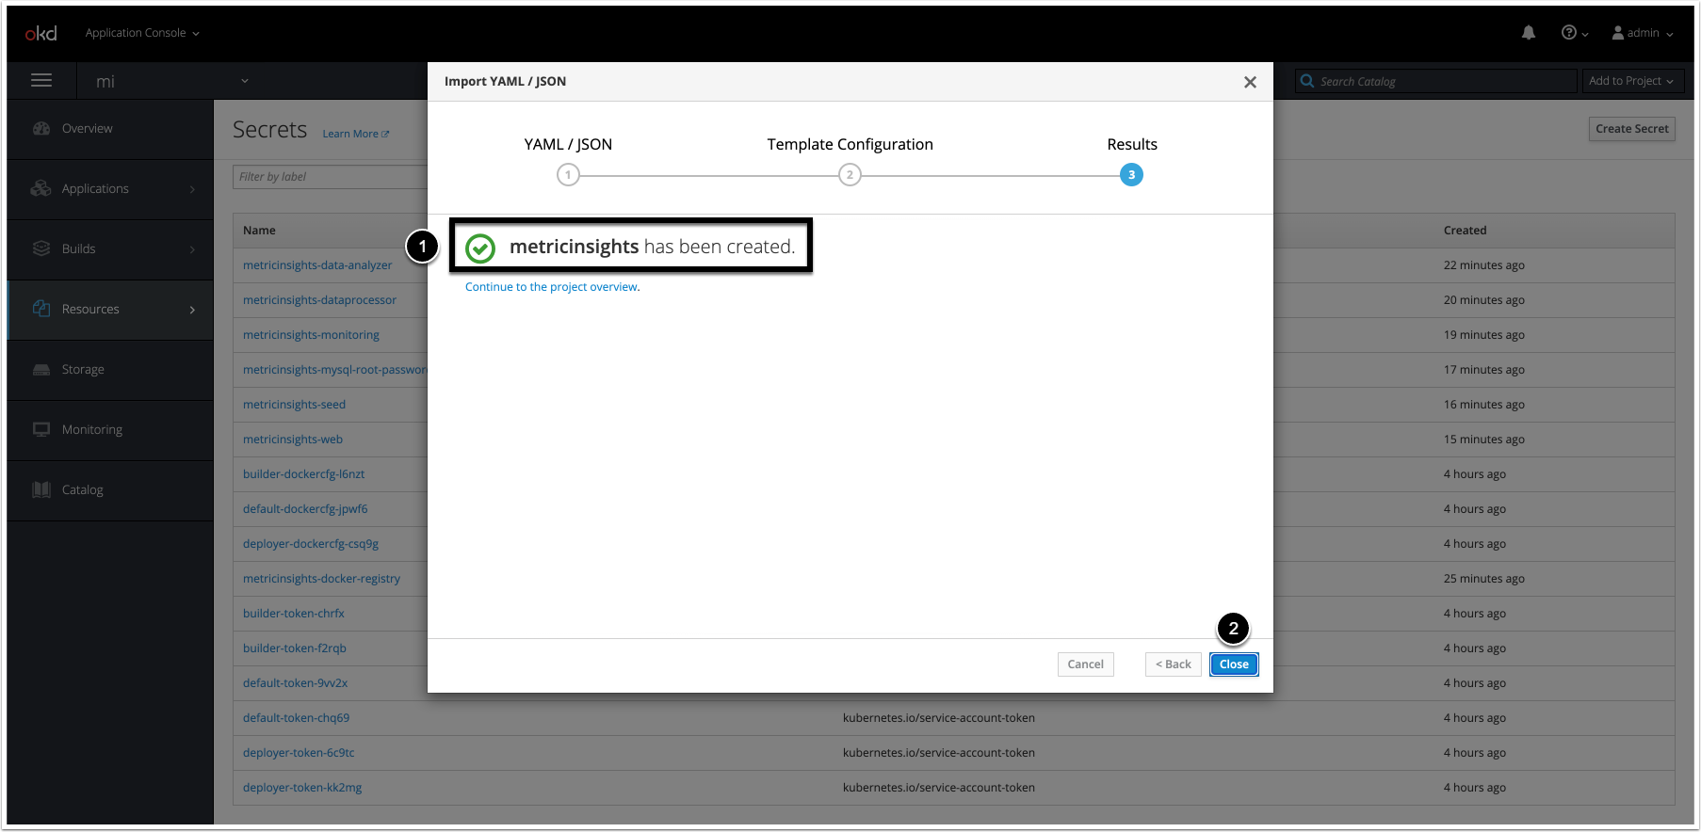This screenshot has height=832, width=1701.
Task: Open the mi project selector dropdown
Action: click(x=171, y=82)
